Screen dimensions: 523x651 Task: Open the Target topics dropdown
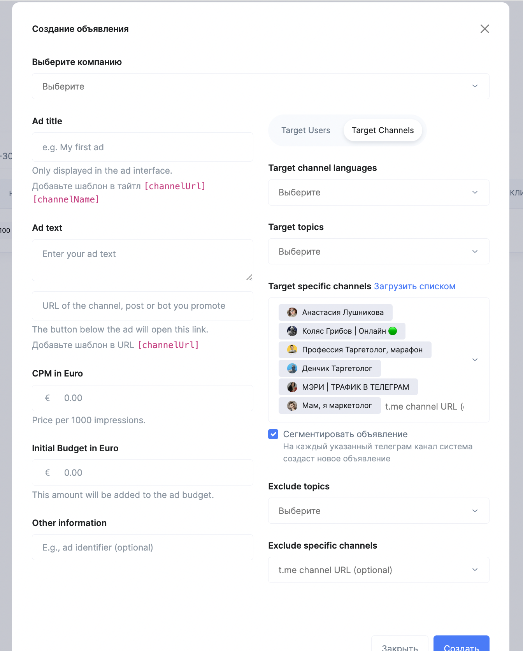pyautogui.click(x=378, y=252)
